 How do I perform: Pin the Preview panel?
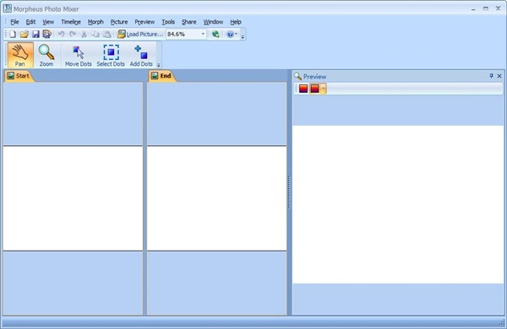tap(491, 76)
